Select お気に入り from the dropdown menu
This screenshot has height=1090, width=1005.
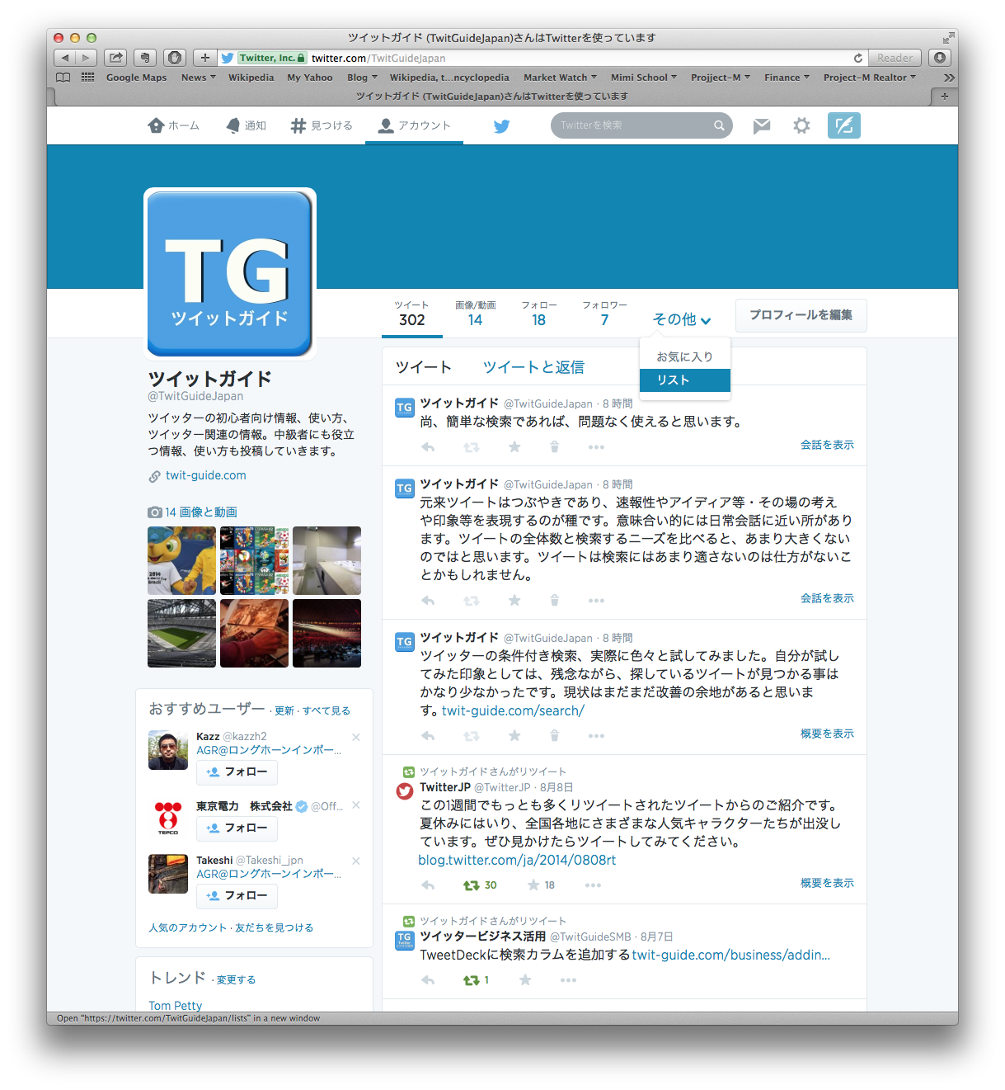tap(684, 356)
